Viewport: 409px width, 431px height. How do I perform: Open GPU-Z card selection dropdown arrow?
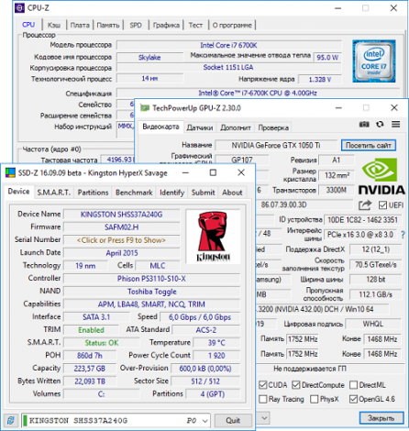click(x=264, y=418)
